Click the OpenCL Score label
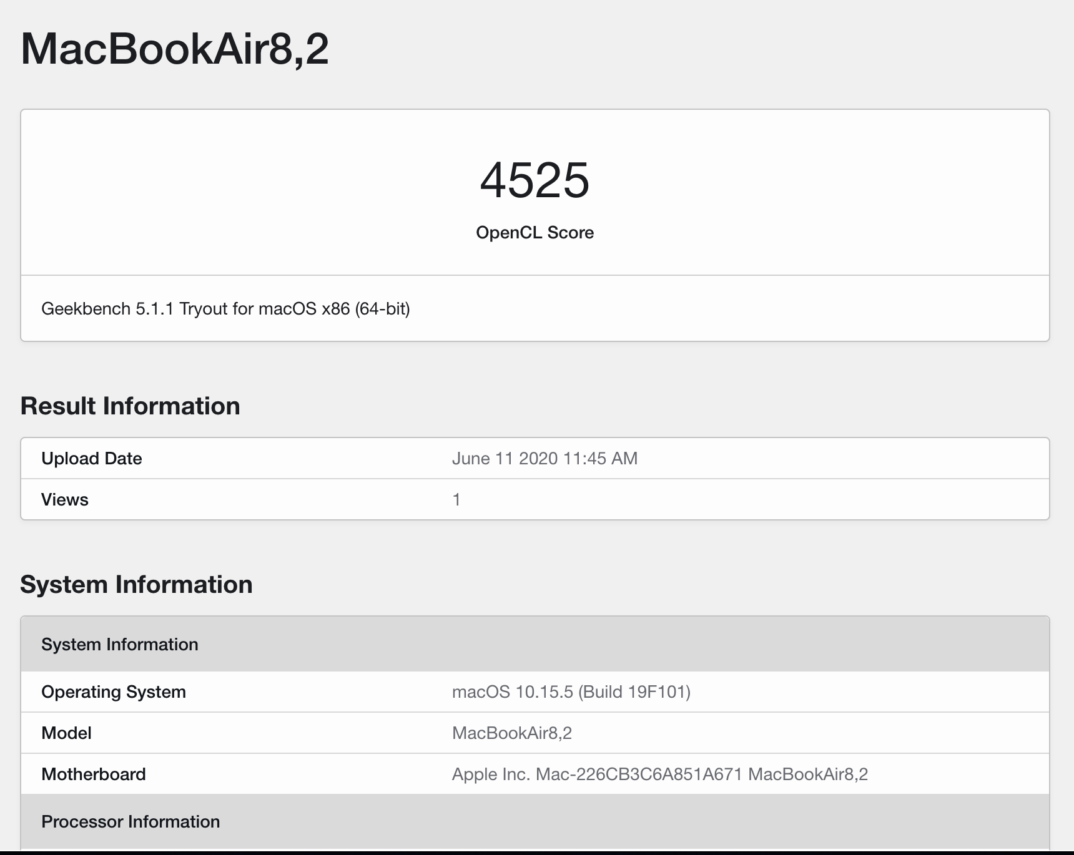Image resolution: width=1074 pixels, height=855 pixels. pos(535,233)
